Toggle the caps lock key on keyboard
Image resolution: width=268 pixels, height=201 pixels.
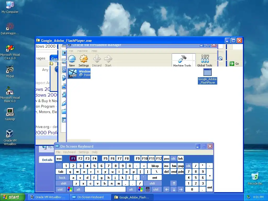[62, 178]
